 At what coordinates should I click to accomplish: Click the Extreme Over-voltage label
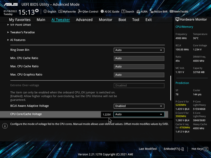click(25, 85)
